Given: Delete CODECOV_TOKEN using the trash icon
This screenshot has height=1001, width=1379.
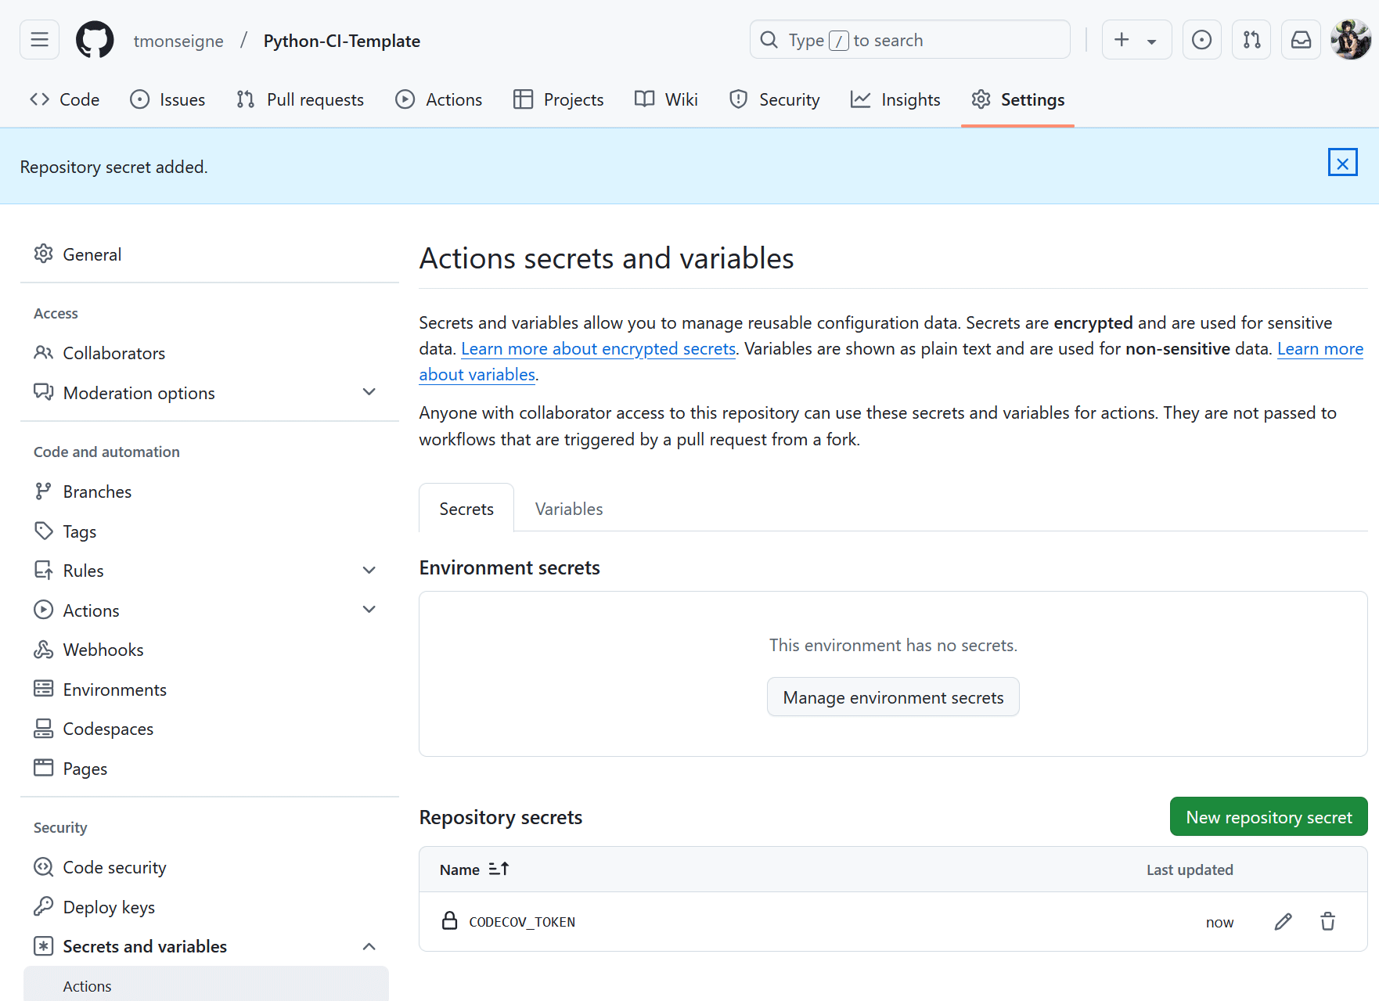Looking at the screenshot, I should click(1327, 922).
